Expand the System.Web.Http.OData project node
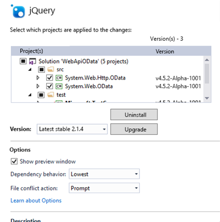The image size is (220, 222). [x=38, y=78]
